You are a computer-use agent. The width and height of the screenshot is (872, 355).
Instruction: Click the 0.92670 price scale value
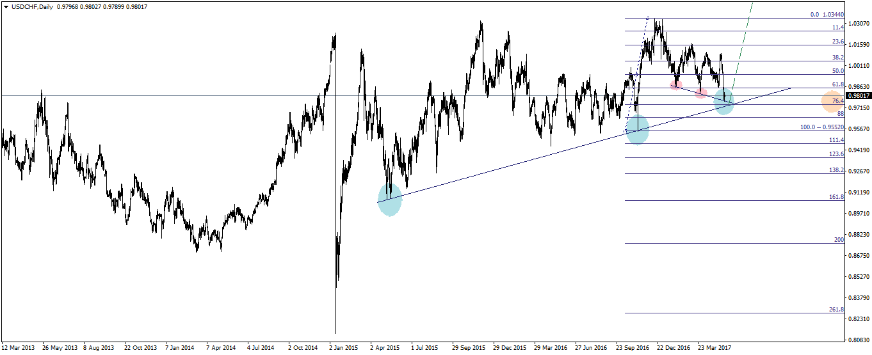[x=858, y=171]
